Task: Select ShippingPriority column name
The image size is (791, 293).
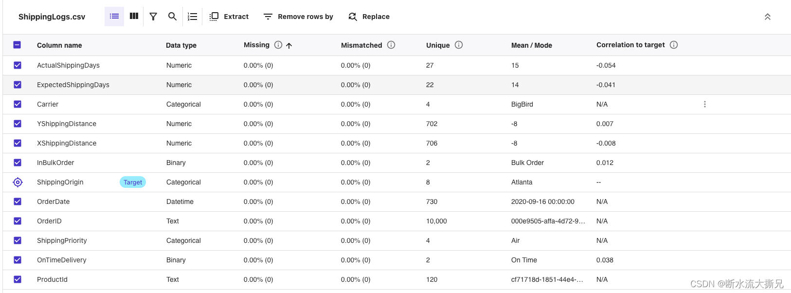Action: click(62, 240)
